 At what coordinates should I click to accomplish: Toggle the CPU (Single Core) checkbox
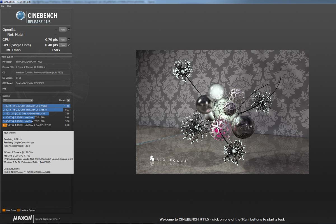(x=69, y=45)
